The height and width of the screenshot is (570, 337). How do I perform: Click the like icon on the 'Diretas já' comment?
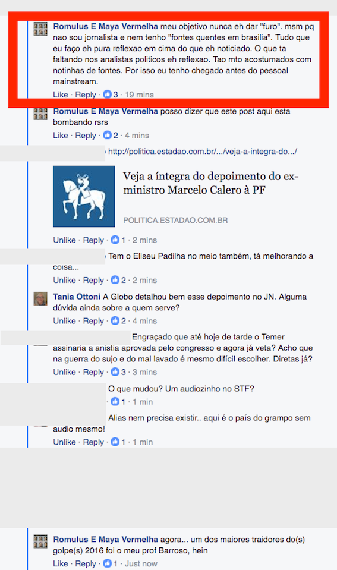point(115,372)
